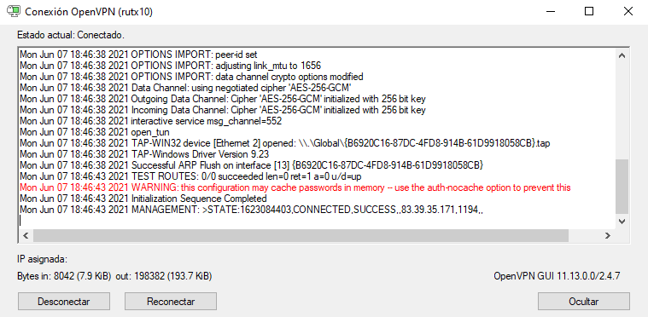The height and width of the screenshot is (317, 648).
Task: Minimize the OpenVPN connection window
Action: 550,12
